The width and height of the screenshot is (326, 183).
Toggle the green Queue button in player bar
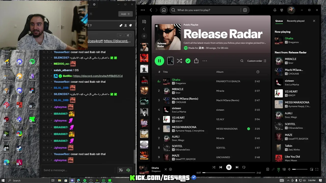[x=279, y=169]
